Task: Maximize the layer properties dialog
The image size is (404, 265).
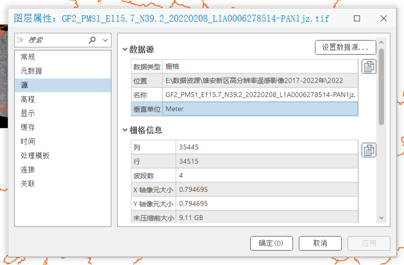Action: pyautogui.click(x=357, y=18)
